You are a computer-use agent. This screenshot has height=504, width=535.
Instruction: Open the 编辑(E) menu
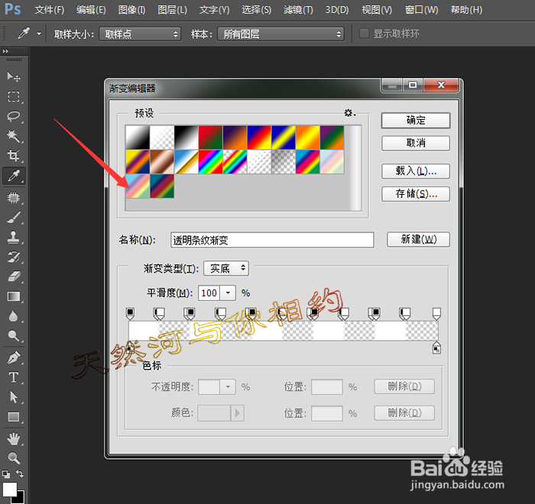click(91, 10)
